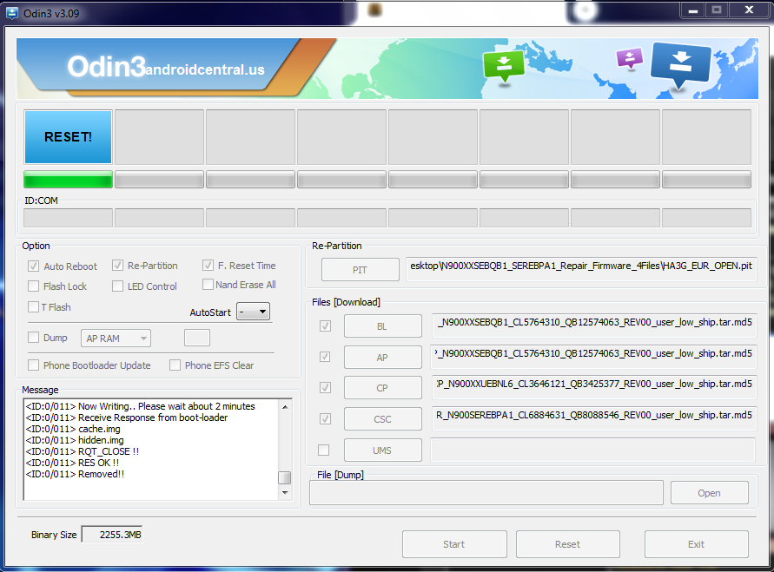Click the message log scroll up arrow

click(x=285, y=407)
